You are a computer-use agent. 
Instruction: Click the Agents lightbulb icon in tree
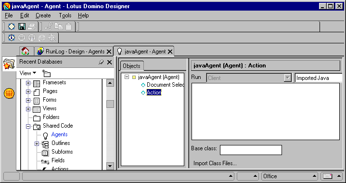tap(45, 135)
